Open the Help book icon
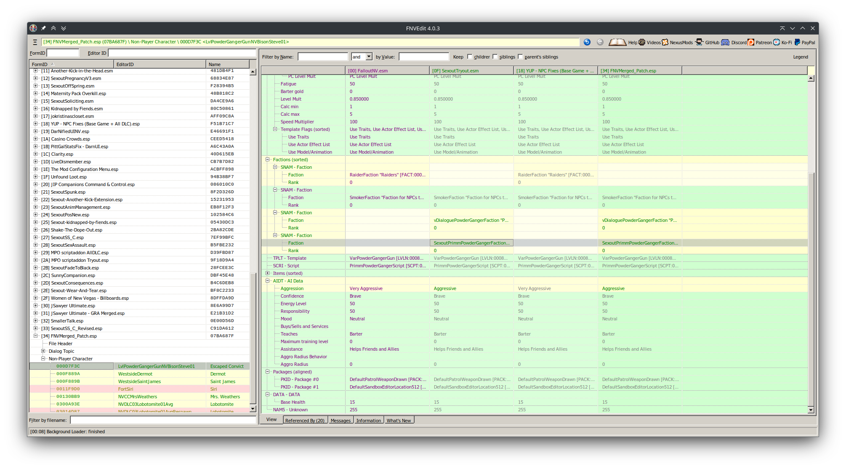The image size is (846, 469). 617,42
